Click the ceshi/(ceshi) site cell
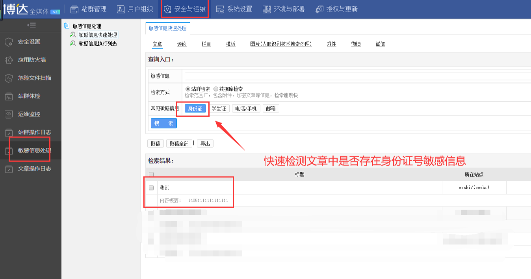Viewport: 531px width, 279px height. [x=474, y=188]
